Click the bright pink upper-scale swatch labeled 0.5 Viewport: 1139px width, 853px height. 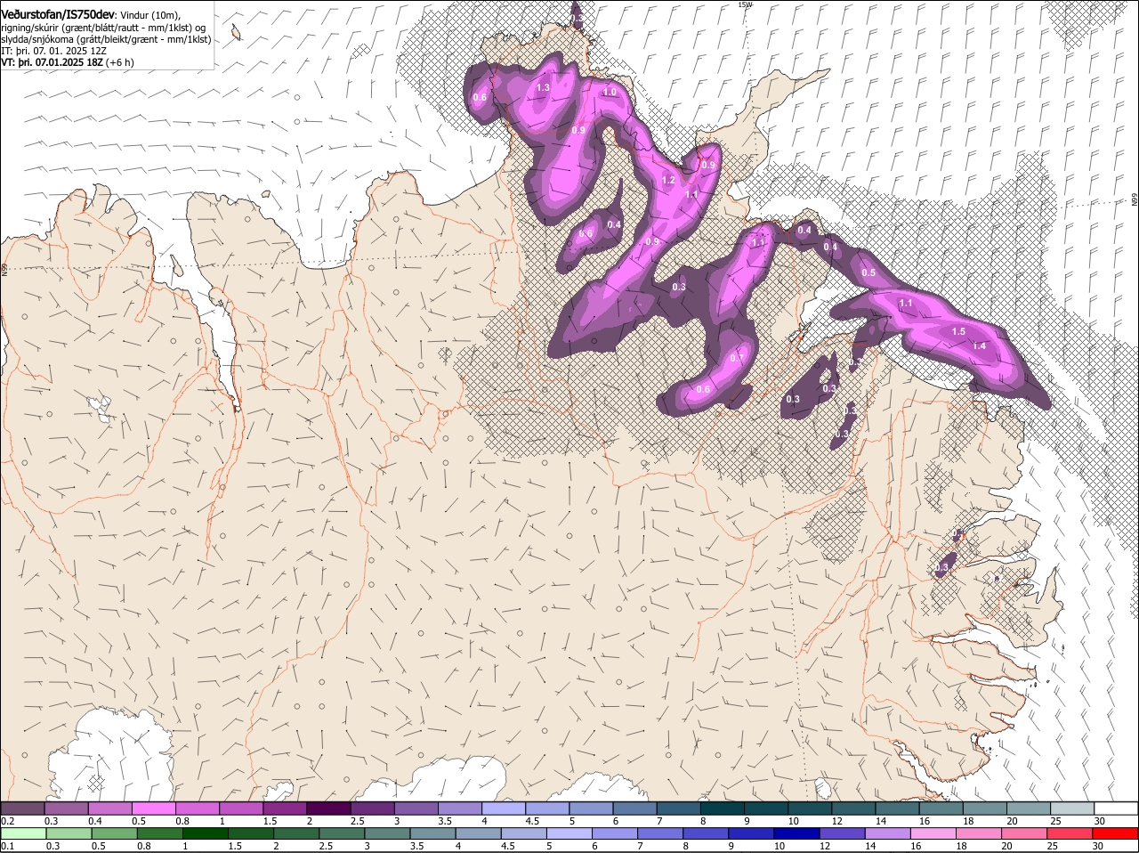153,808
